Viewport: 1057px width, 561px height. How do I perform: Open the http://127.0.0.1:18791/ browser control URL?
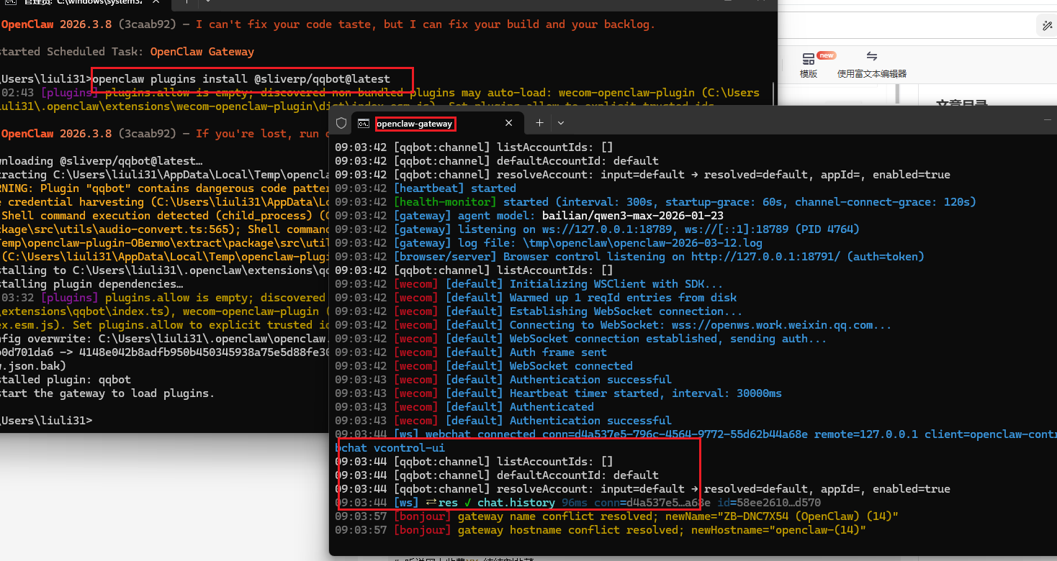pos(765,257)
